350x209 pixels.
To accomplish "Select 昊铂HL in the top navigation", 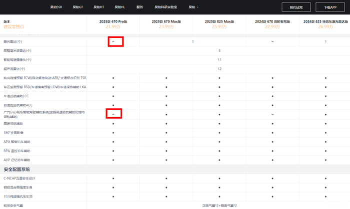I will [x=119, y=7].
